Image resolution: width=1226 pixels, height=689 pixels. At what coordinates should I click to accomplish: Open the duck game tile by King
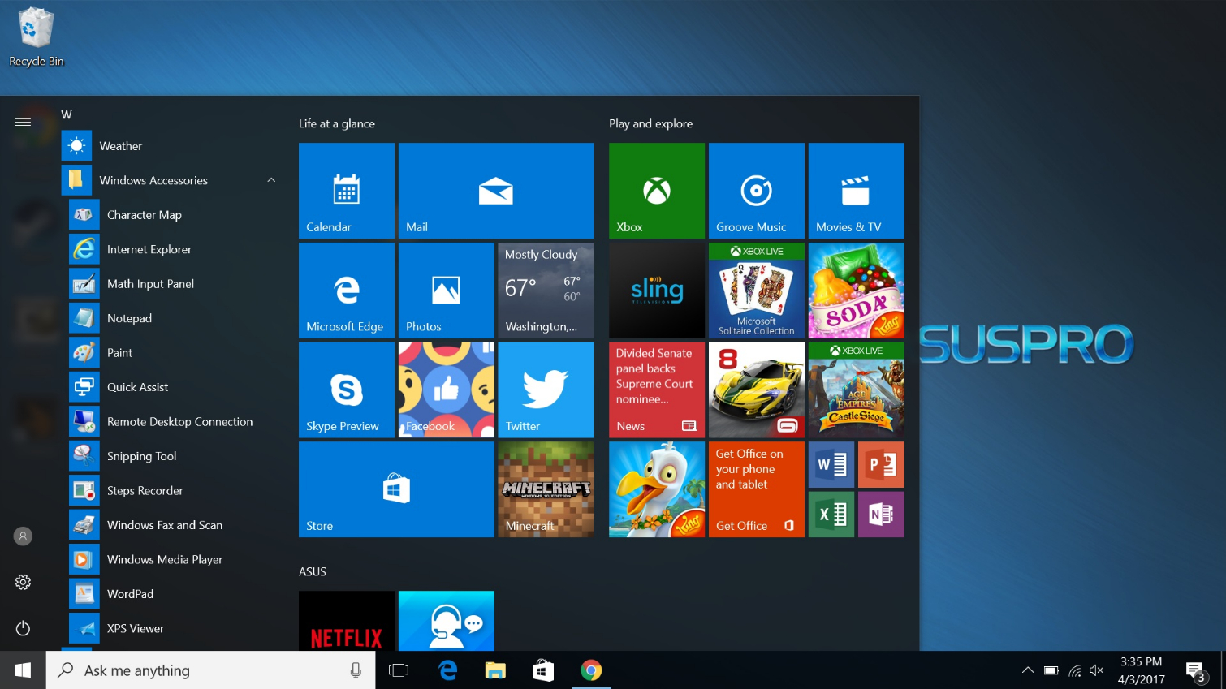[657, 489]
